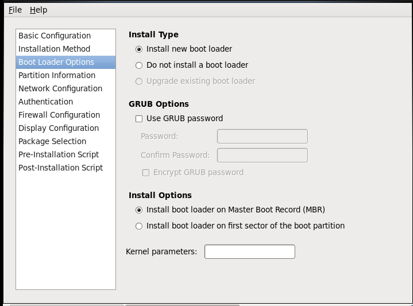
Task: Select Basic Configuration in the sidebar
Action: (65, 36)
